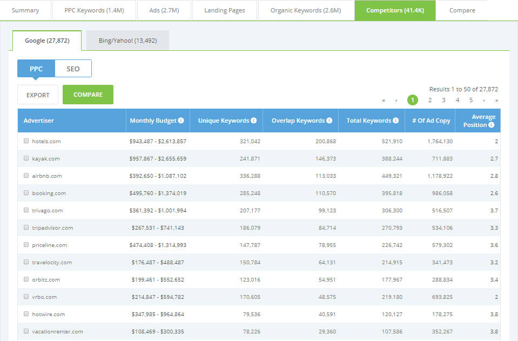Click info icon next to Average Position
Image resolution: width=518 pixels, height=341 pixels.
492,125
